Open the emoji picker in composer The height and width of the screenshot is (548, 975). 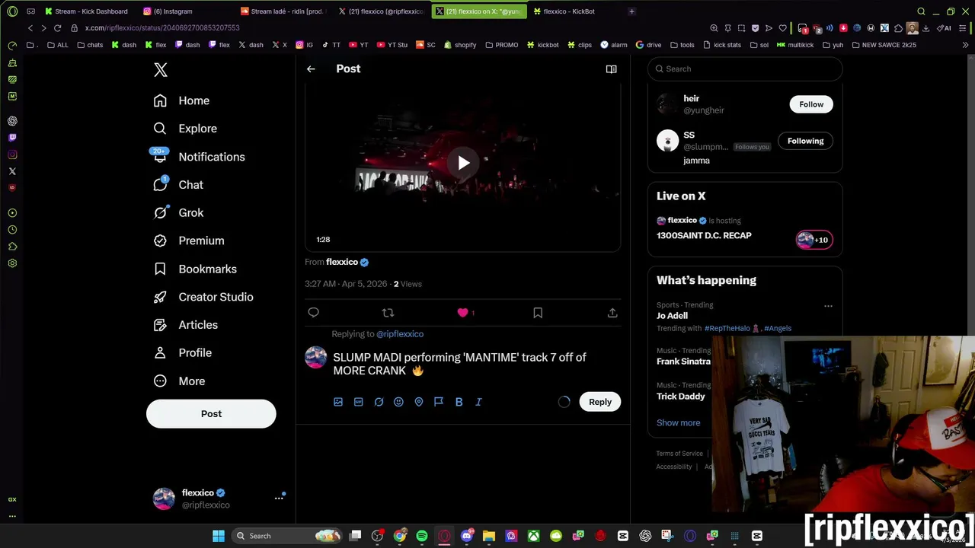pyautogui.click(x=398, y=402)
